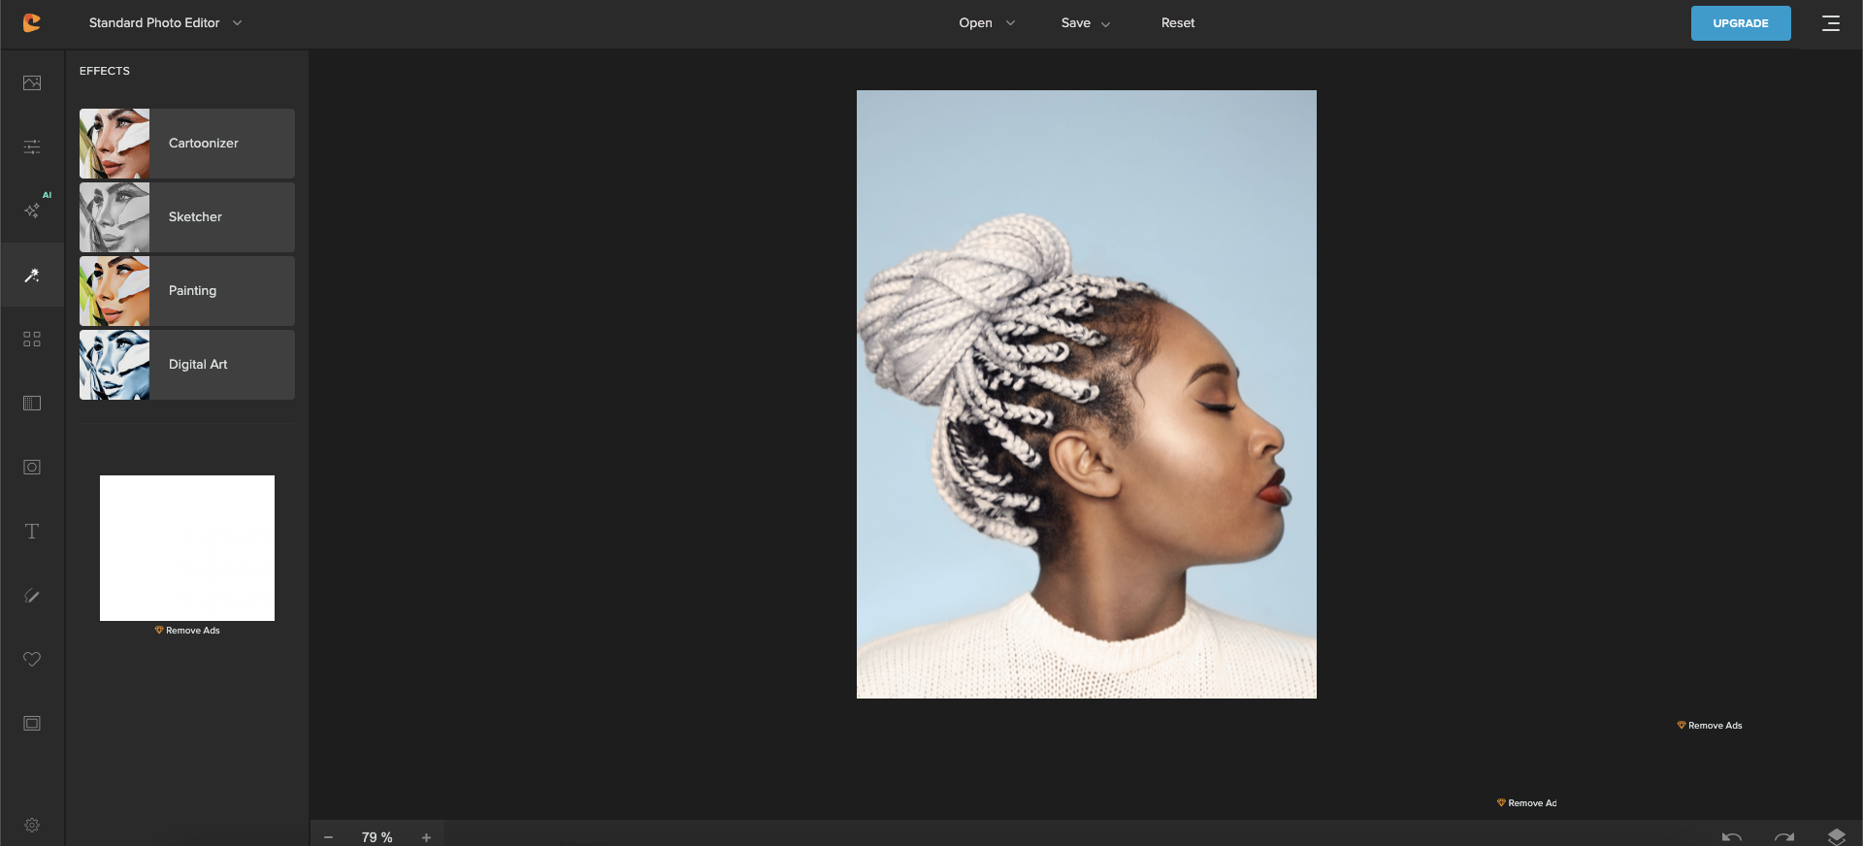
Task: Open the AI tools sparkle icon
Action: pyautogui.click(x=32, y=211)
